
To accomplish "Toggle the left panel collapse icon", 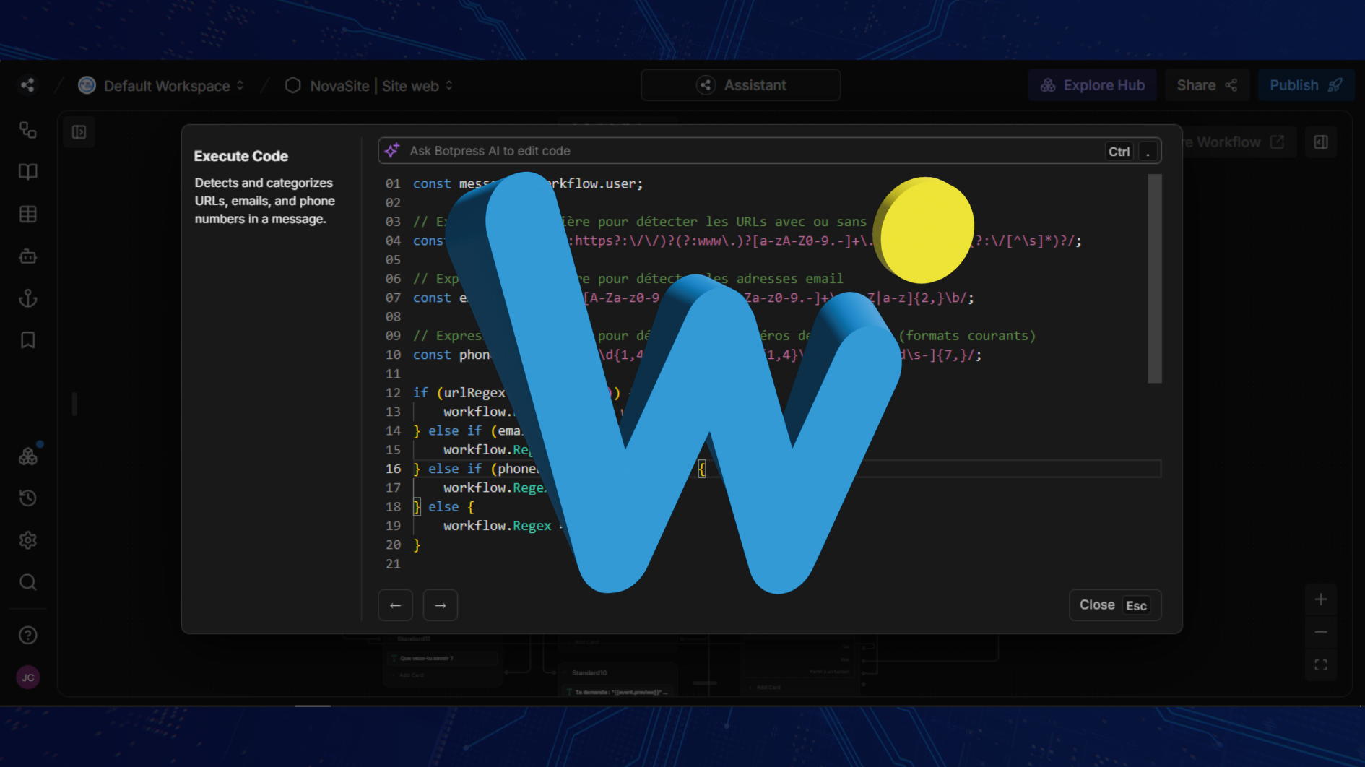I will (x=79, y=132).
